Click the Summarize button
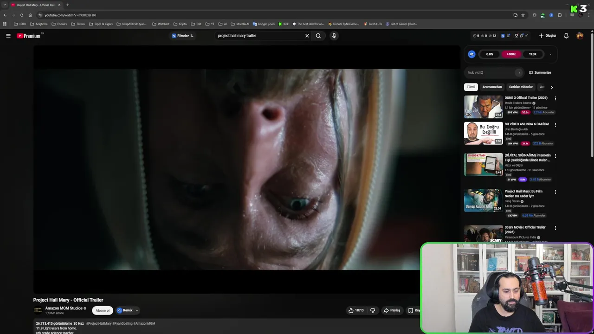 click(x=540, y=72)
